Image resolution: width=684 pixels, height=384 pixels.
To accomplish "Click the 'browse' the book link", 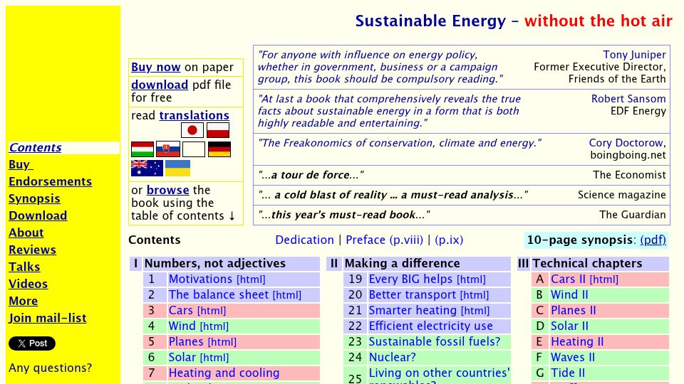I will (x=168, y=191).
